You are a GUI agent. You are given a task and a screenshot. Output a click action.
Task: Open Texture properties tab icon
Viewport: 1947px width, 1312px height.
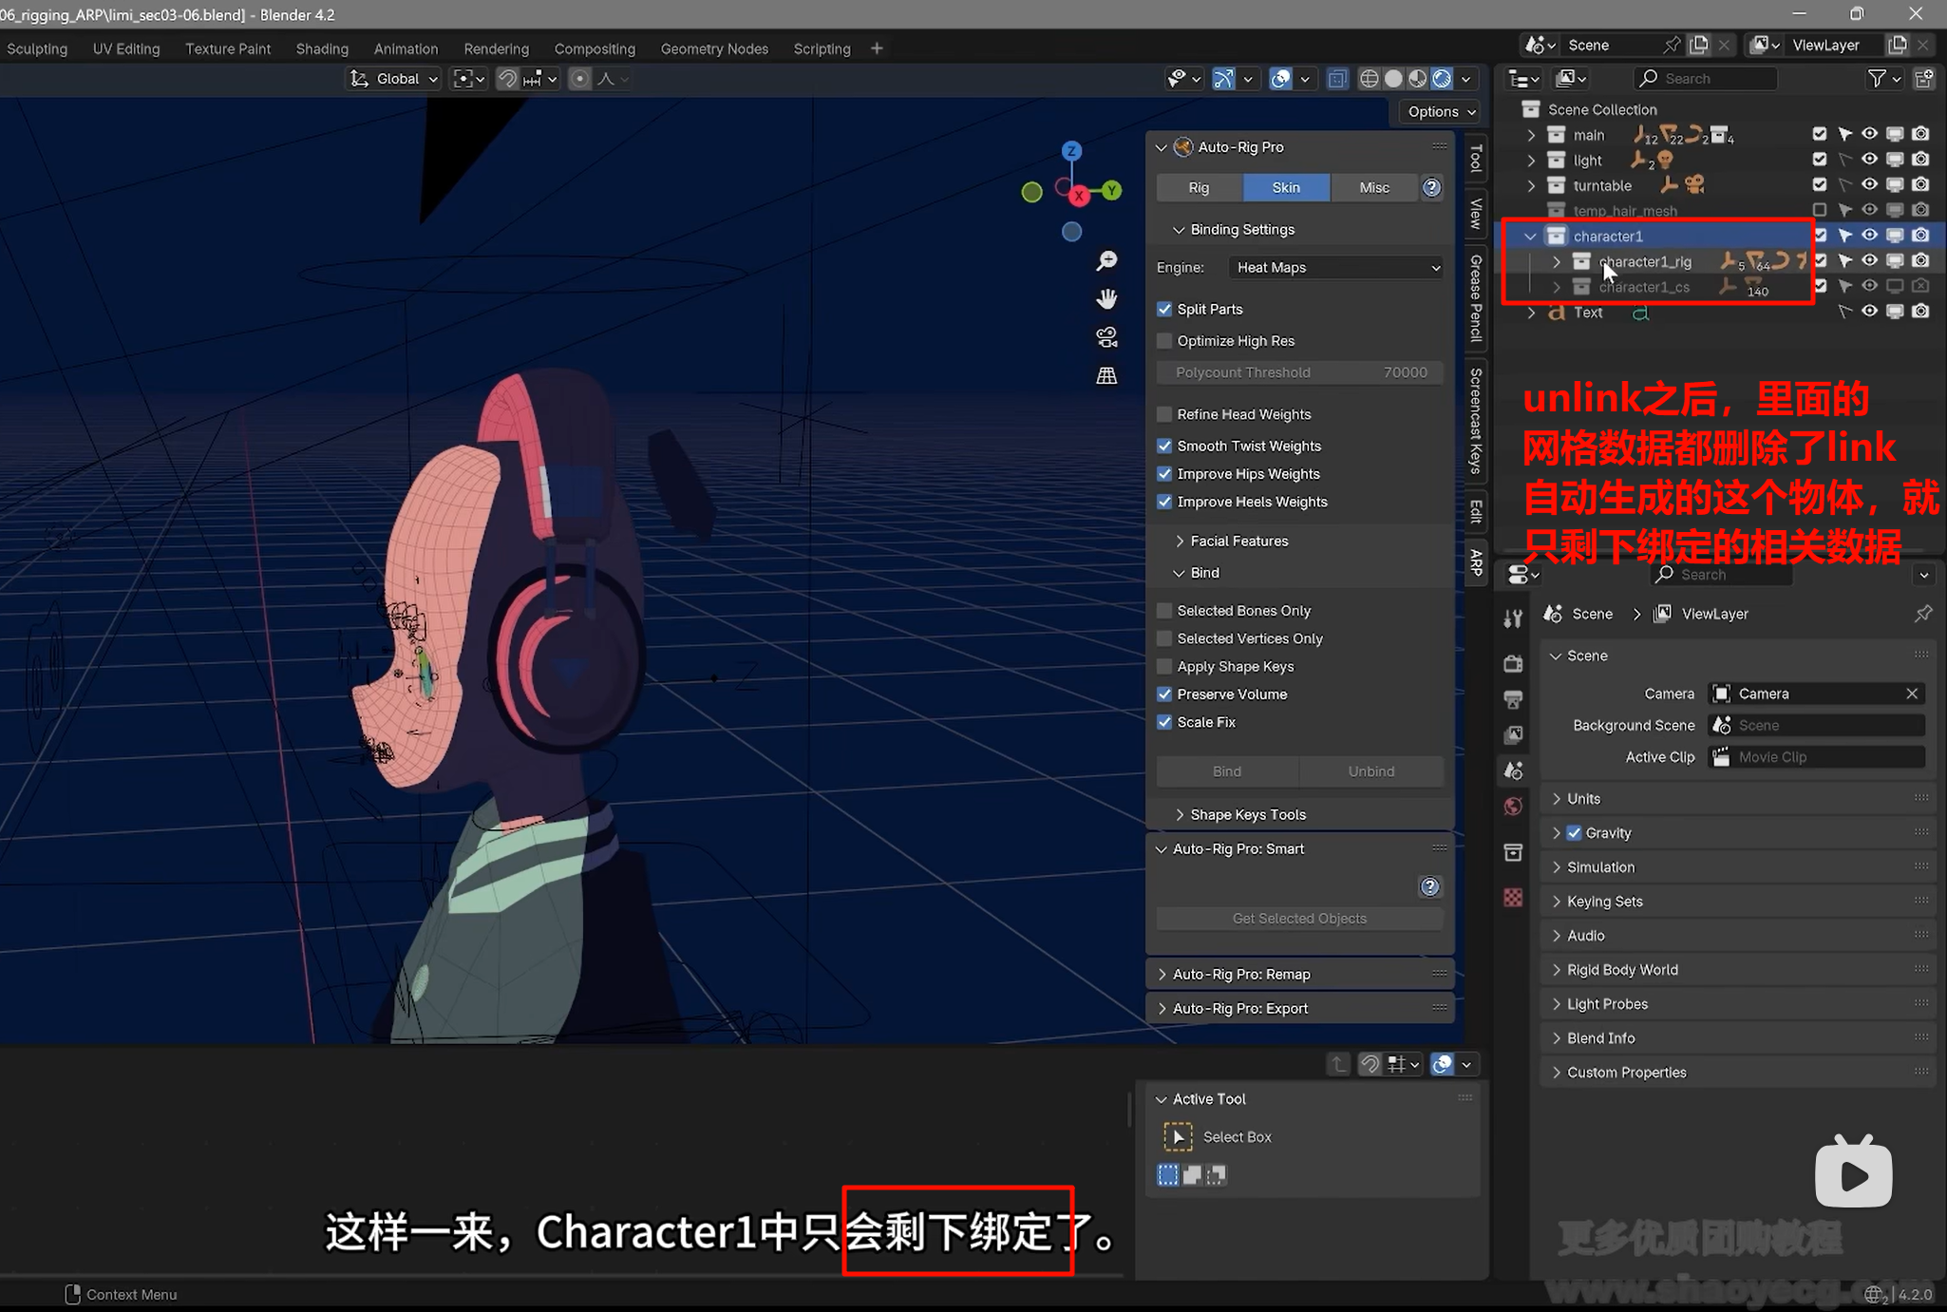1513,897
